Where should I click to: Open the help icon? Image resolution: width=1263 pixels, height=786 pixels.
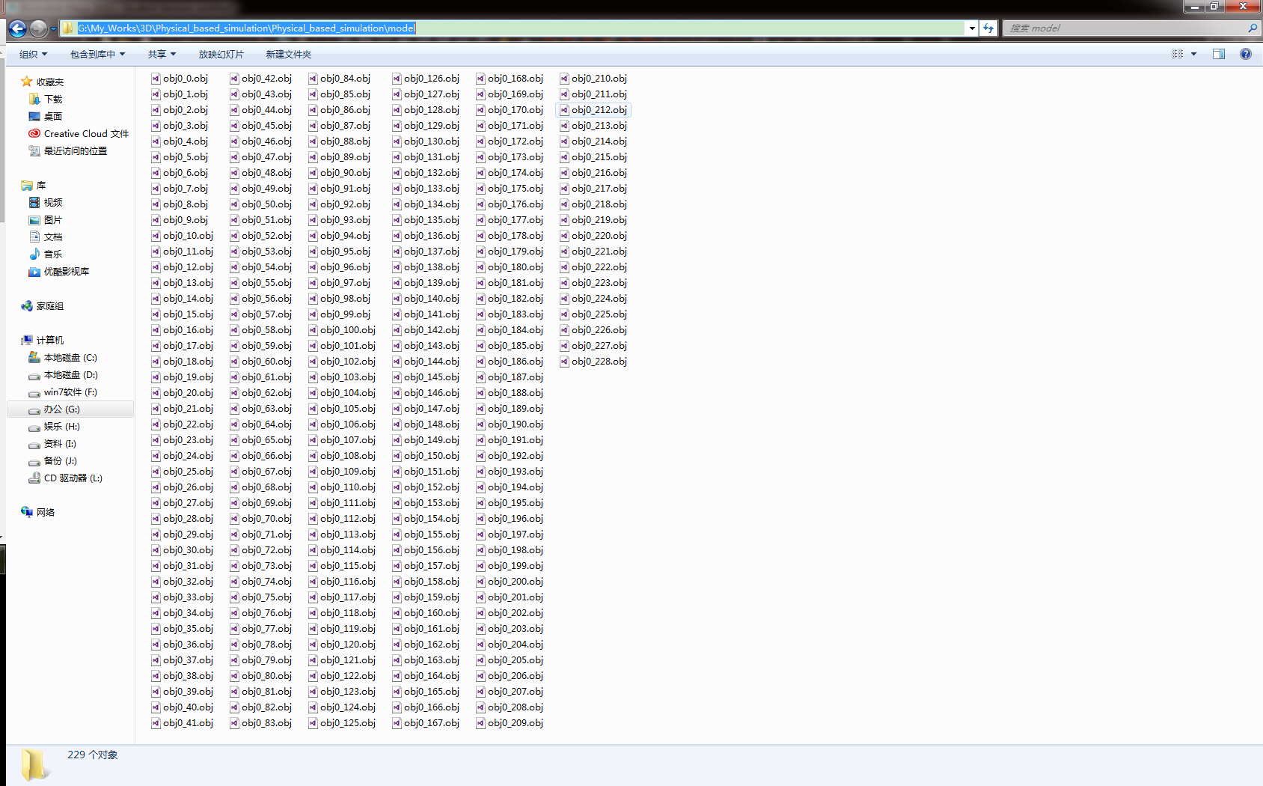click(x=1246, y=54)
